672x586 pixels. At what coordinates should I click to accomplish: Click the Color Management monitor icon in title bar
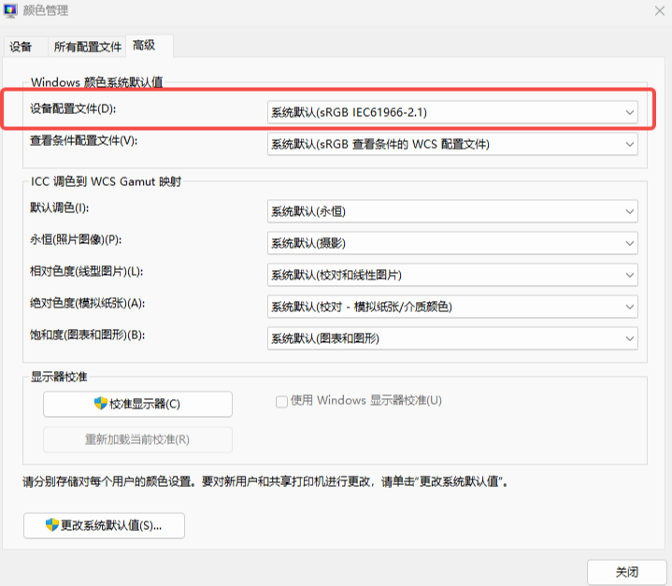point(10,10)
